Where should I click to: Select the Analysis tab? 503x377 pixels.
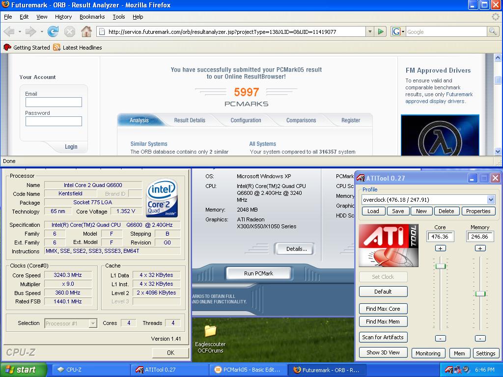[x=139, y=120]
